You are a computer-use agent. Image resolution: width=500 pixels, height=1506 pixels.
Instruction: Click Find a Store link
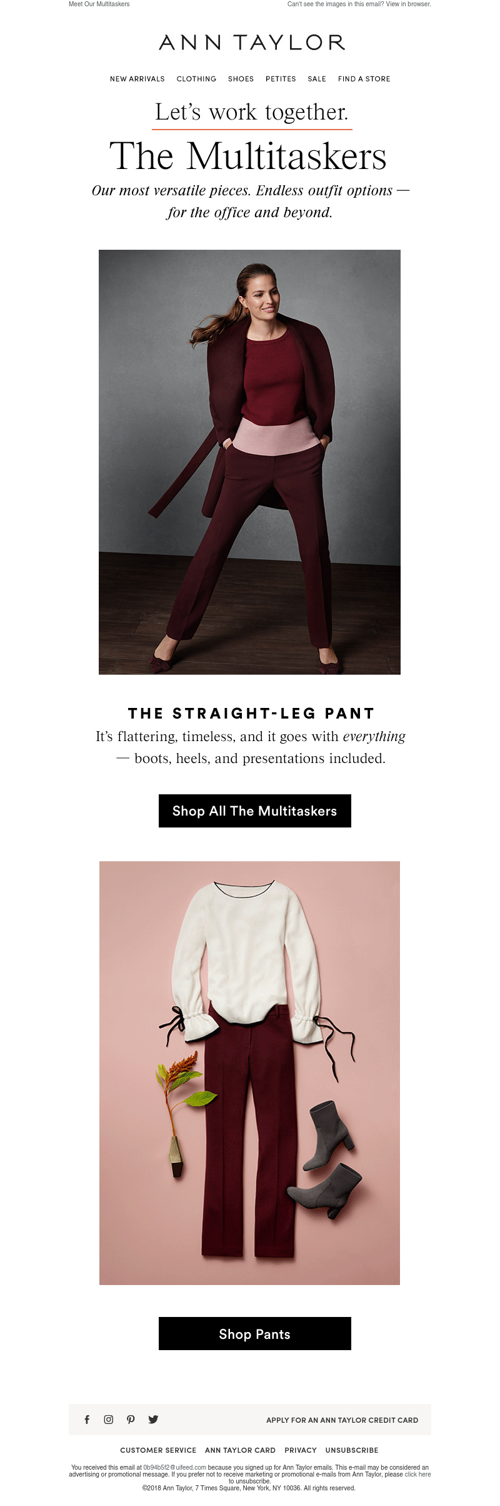[x=364, y=79]
